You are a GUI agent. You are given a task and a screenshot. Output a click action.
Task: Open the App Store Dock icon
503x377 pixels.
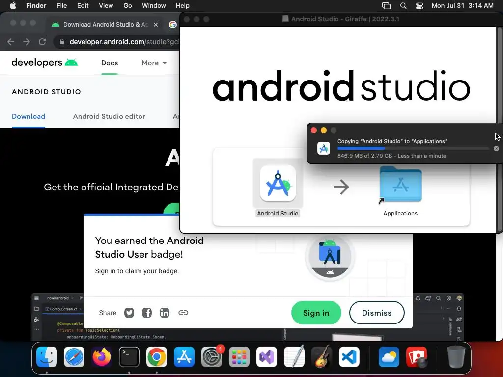pyautogui.click(x=184, y=357)
